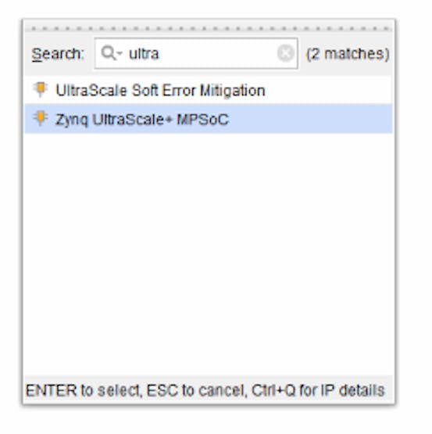This screenshot has height=434, width=432.
Task: Click the (2 matches) result count
Action: pos(348,54)
